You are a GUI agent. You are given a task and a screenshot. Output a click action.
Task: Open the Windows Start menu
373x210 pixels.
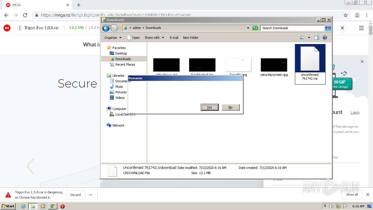point(8,206)
